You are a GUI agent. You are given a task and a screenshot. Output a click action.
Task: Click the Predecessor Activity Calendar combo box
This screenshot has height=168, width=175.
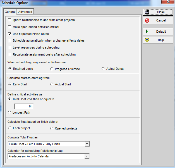coord(49,156)
